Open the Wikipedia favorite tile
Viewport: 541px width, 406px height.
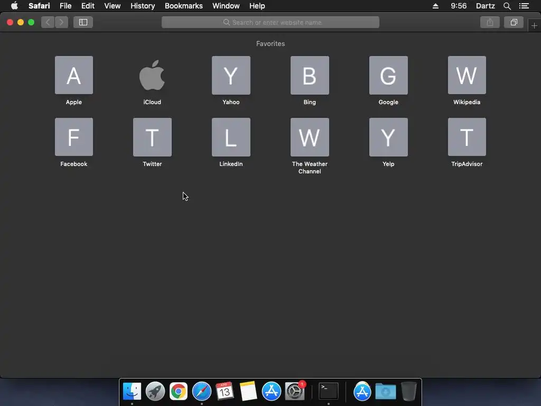(467, 75)
